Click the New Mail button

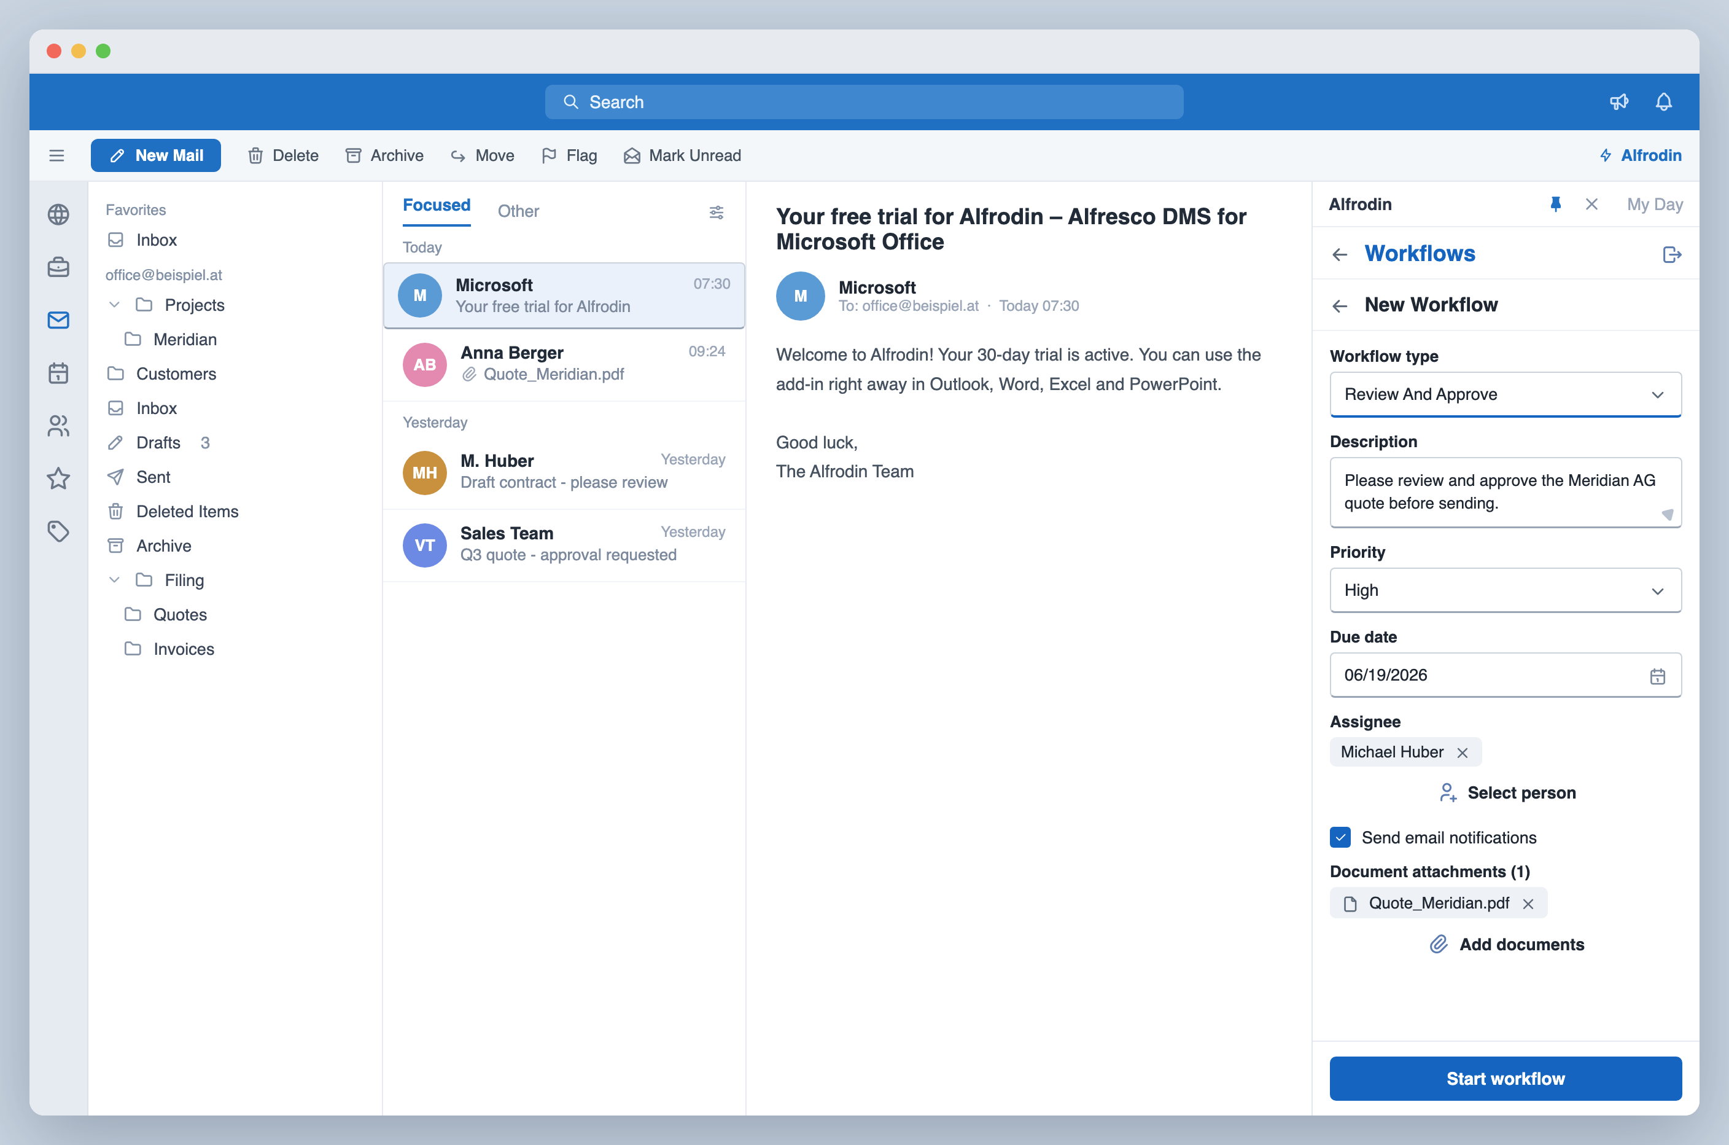click(x=155, y=155)
